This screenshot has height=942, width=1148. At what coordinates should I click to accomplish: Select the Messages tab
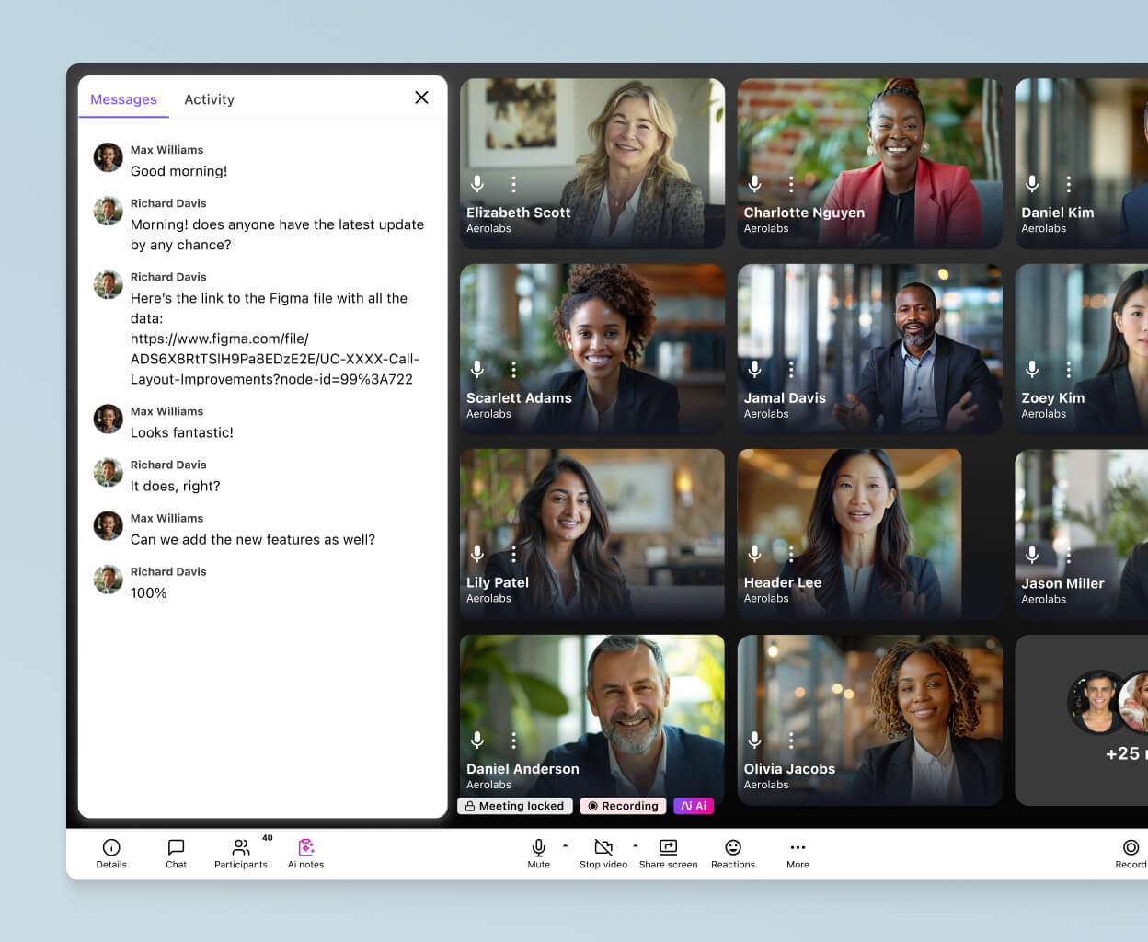[x=123, y=99]
